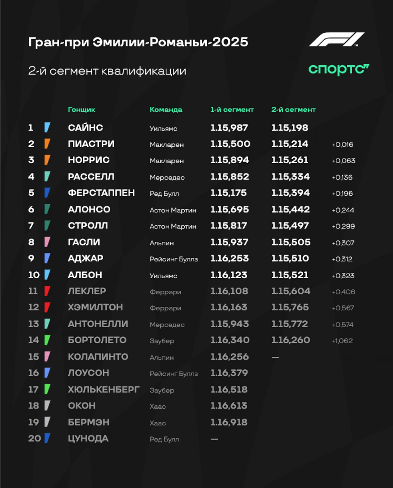
Task: Click the 2-й сегмент column header
Action: pos(293,110)
